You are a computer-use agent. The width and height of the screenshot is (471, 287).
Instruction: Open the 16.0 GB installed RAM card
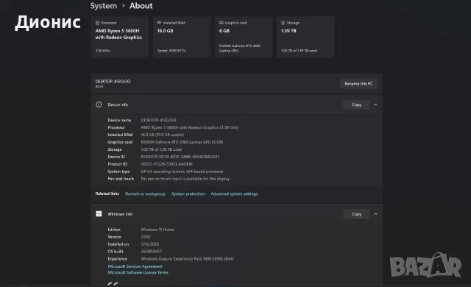point(182,37)
